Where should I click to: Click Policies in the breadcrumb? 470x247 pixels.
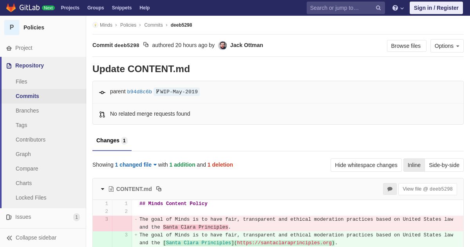click(128, 25)
